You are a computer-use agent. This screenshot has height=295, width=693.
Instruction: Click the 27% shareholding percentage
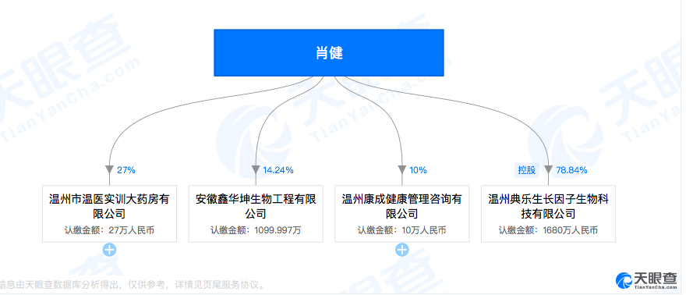pyautogui.click(x=126, y=170)
